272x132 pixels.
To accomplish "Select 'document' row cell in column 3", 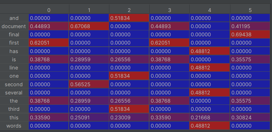I will 169,26.
